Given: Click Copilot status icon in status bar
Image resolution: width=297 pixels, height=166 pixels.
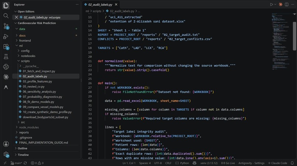Looking at the screenshot, I should point(194,163).
